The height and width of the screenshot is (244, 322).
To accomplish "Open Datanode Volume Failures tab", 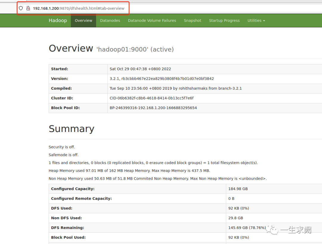I will [x=152, y=21].
